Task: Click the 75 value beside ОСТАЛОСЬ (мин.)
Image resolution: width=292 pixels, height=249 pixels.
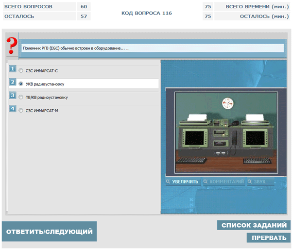Action: tap(208, 16)
